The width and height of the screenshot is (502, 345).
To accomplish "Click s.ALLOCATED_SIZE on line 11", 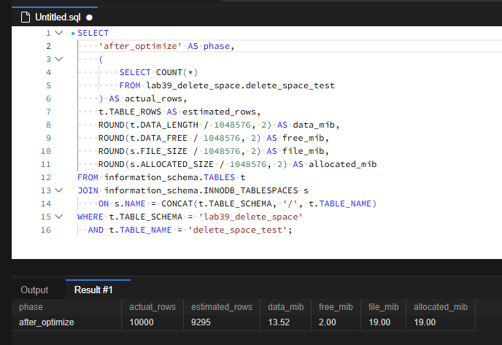I will point(172,164).
